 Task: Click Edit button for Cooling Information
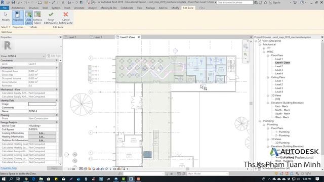coord(42,133)
